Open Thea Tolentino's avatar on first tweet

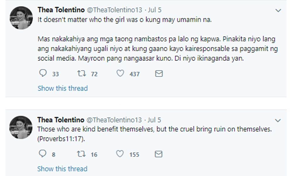click(x=21, y=18)
